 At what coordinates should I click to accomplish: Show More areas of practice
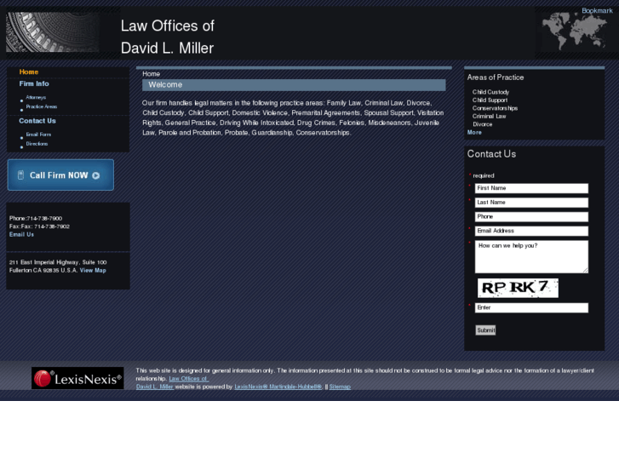point(474,132)
